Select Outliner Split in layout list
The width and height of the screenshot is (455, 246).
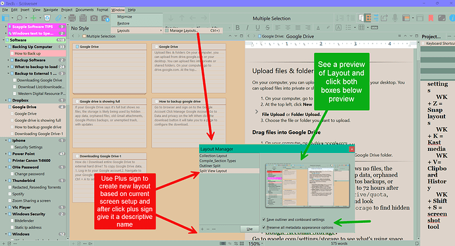[x=229, y=166]
